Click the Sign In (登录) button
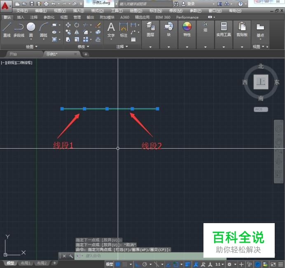This screenshot has width=285, height=268. pyautogui.click(x=188, y=4)
